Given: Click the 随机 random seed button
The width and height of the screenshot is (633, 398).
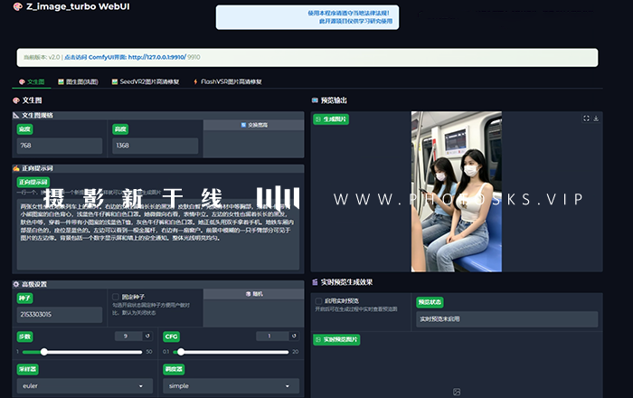Looking at the screenshot, I should [252, 294].
